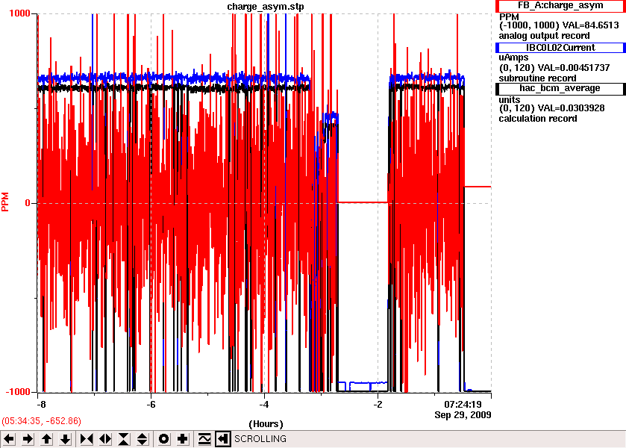626x448 pixels.
Task: Click the plus icon in the toolbar
Action: (183, 439)
